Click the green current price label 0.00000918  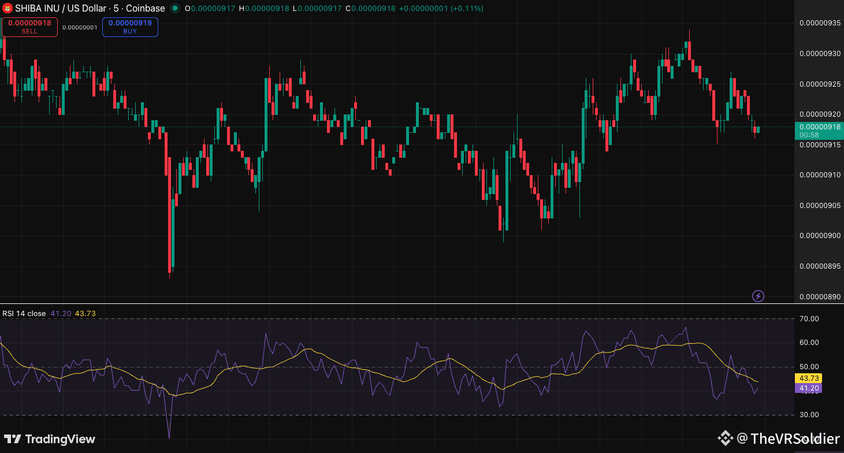819,127
